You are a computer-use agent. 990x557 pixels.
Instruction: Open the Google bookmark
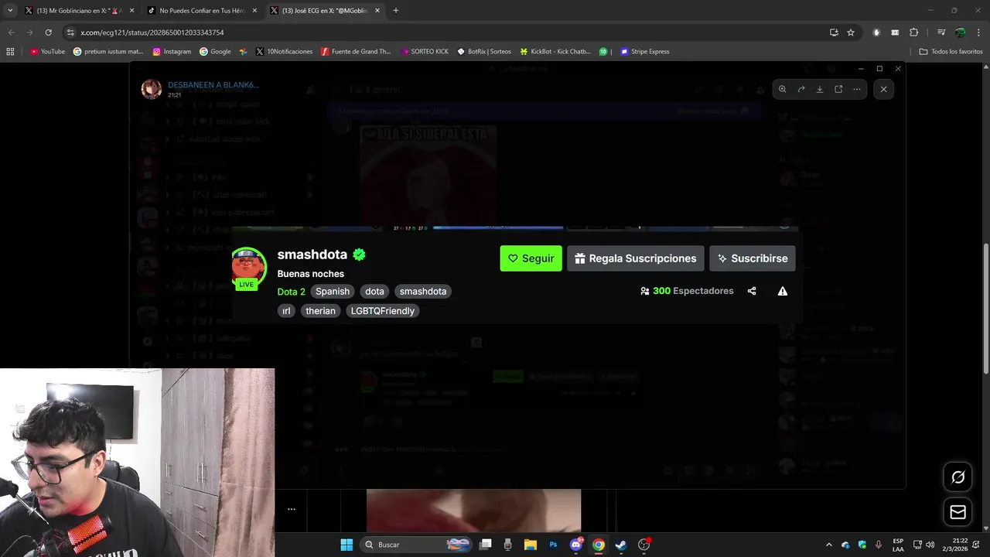coord(215,52)
